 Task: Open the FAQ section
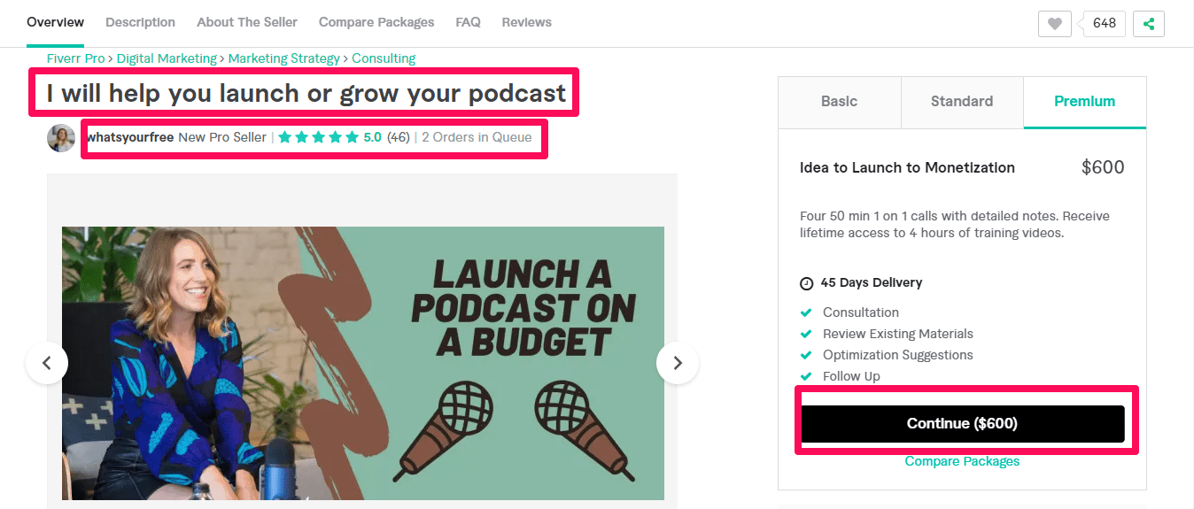pos(468,22)
